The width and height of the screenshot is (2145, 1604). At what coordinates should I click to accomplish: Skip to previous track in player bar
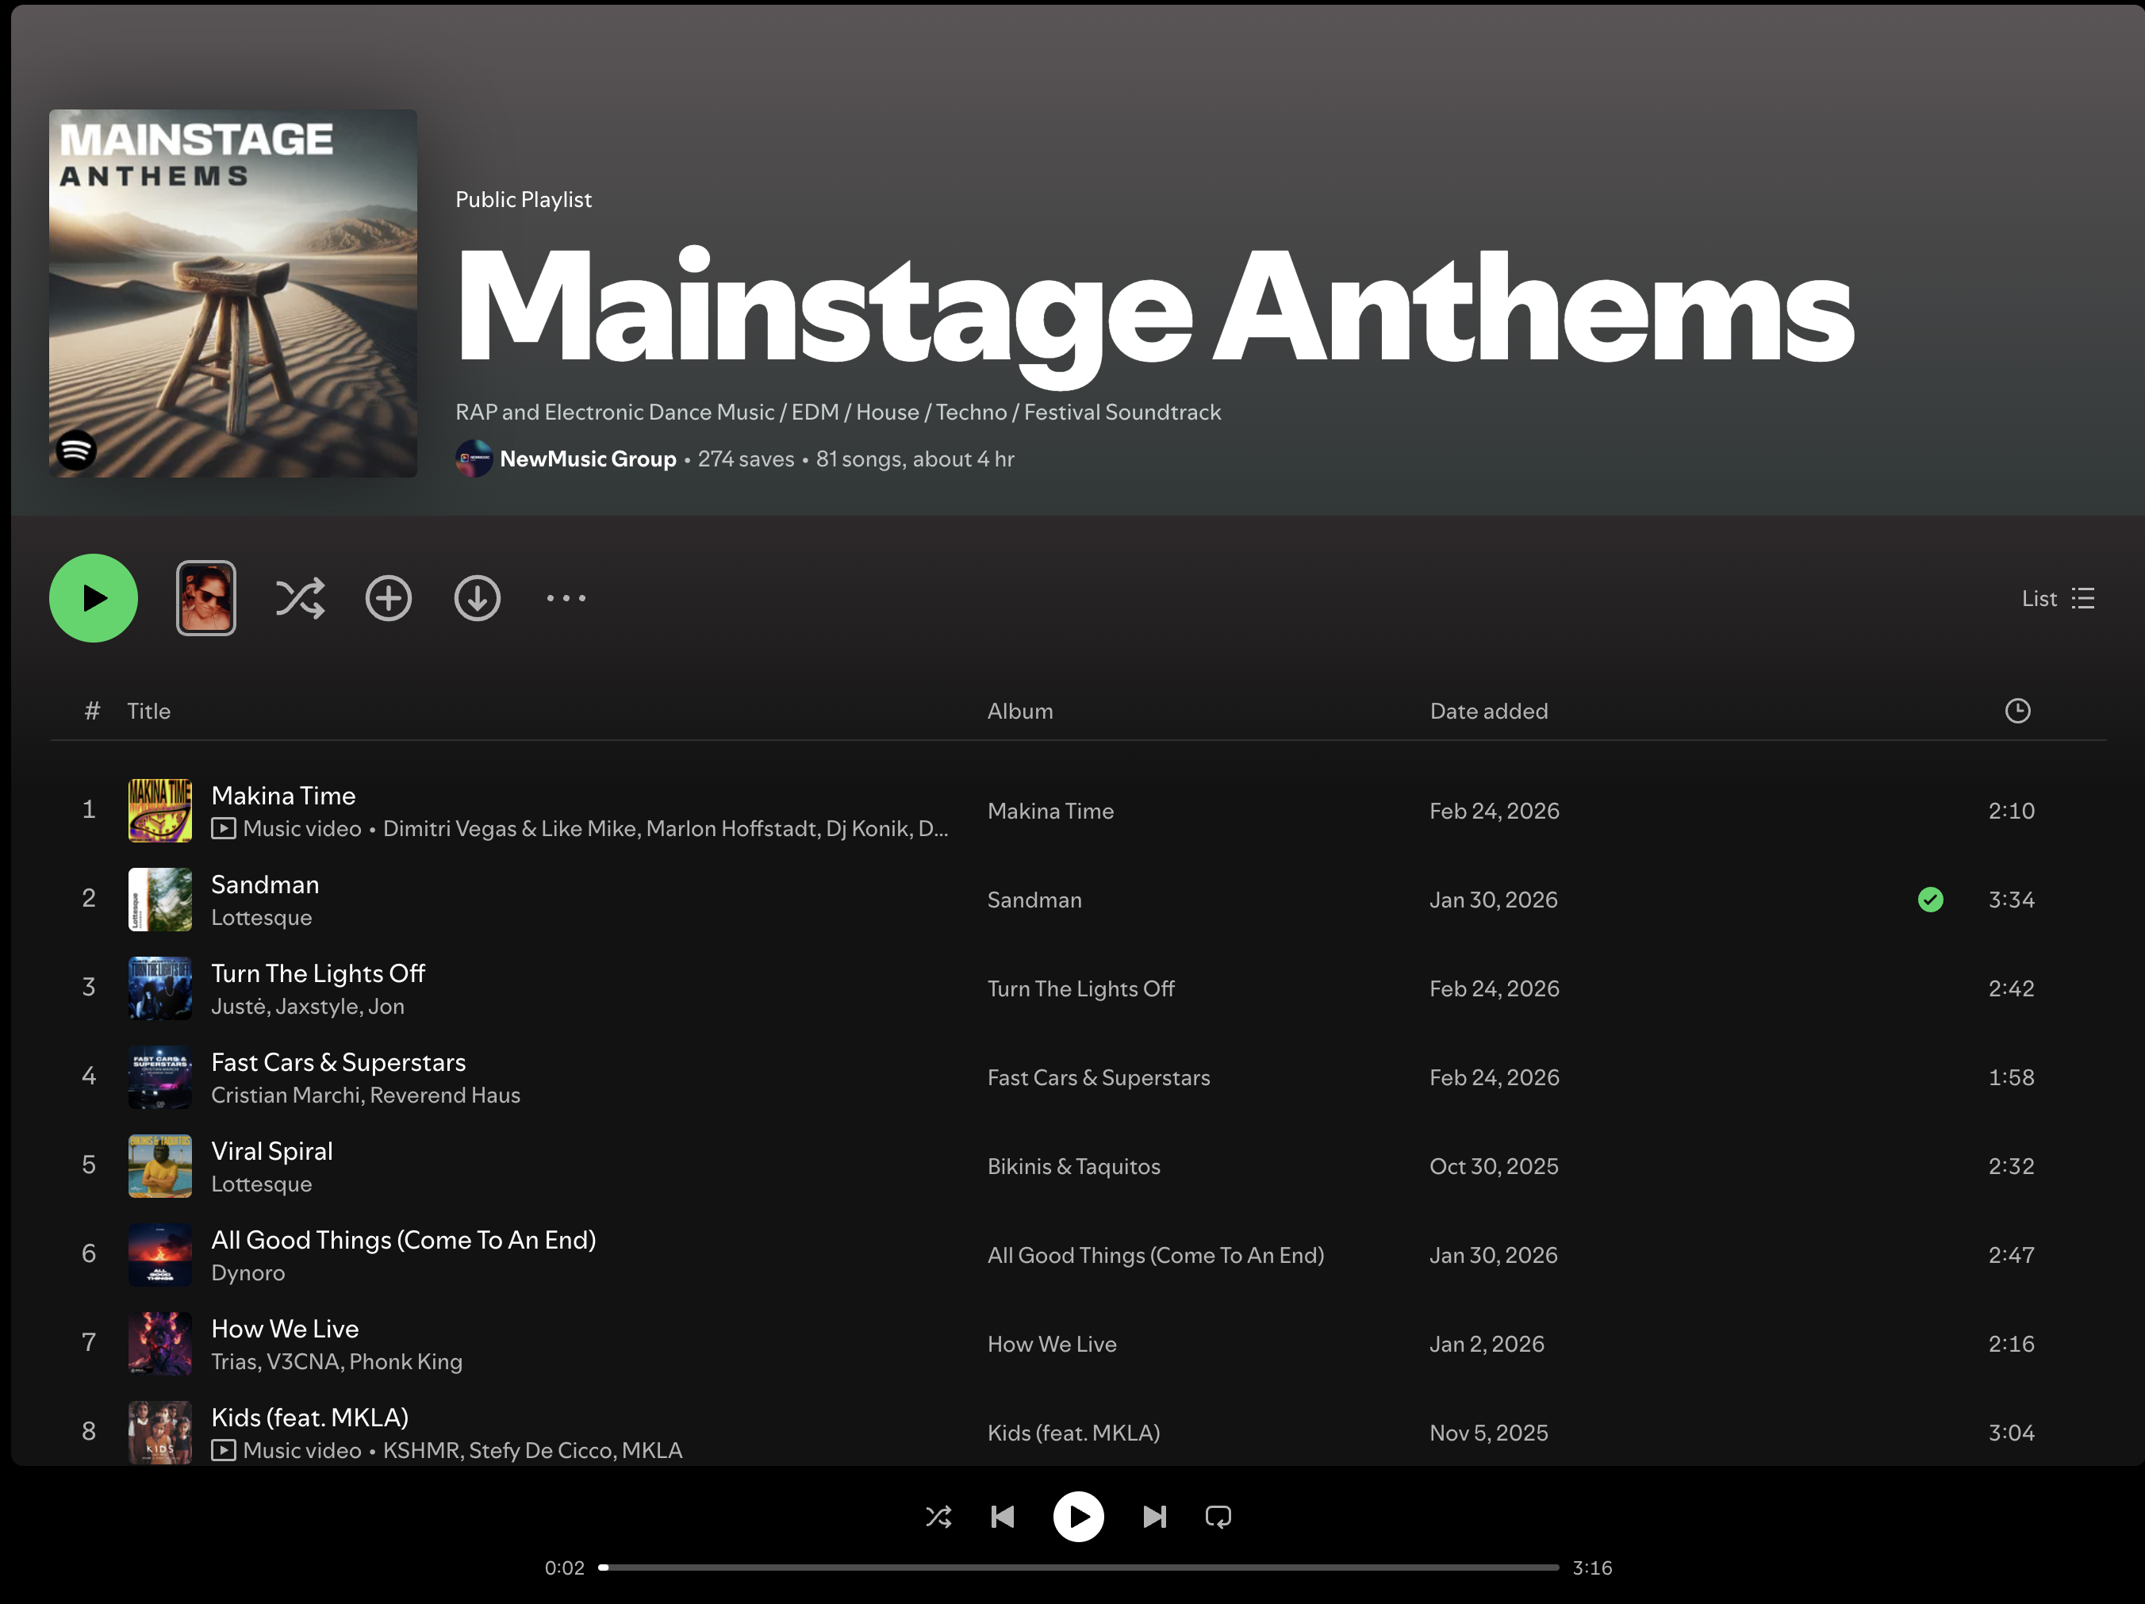(1003, 1517)
